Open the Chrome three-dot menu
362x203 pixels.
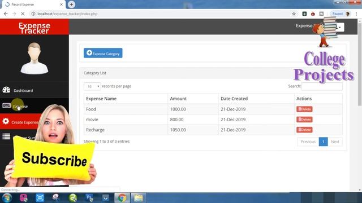(x=356, y=14)
